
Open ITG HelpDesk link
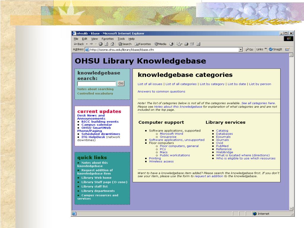(93, 137)
